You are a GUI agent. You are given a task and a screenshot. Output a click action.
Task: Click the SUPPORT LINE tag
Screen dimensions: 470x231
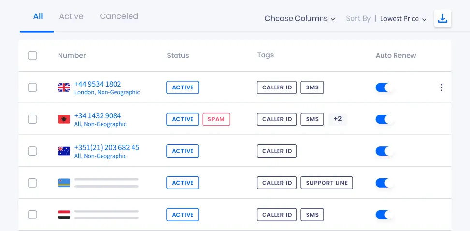coord(327,183)
